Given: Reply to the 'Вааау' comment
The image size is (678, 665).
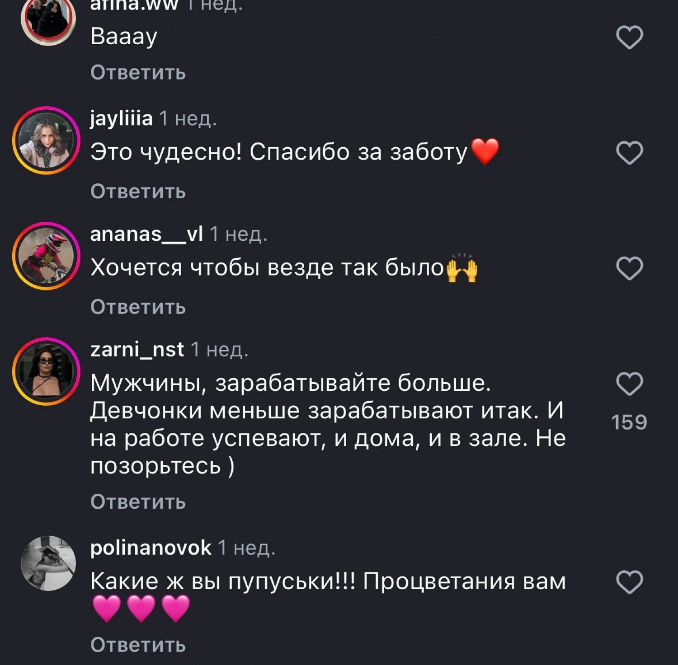Looking at the screenshot, I should click(x=138, y=73).
